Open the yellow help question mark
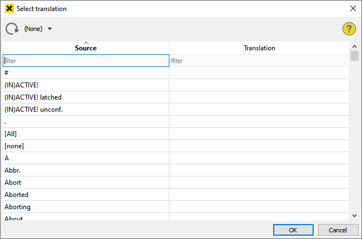Viewport: 362px width, 239px height. [x=349, y=29]
